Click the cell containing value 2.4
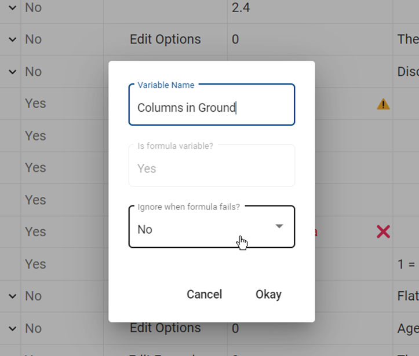This screenshot has width=419, height=356. (241, 8)
